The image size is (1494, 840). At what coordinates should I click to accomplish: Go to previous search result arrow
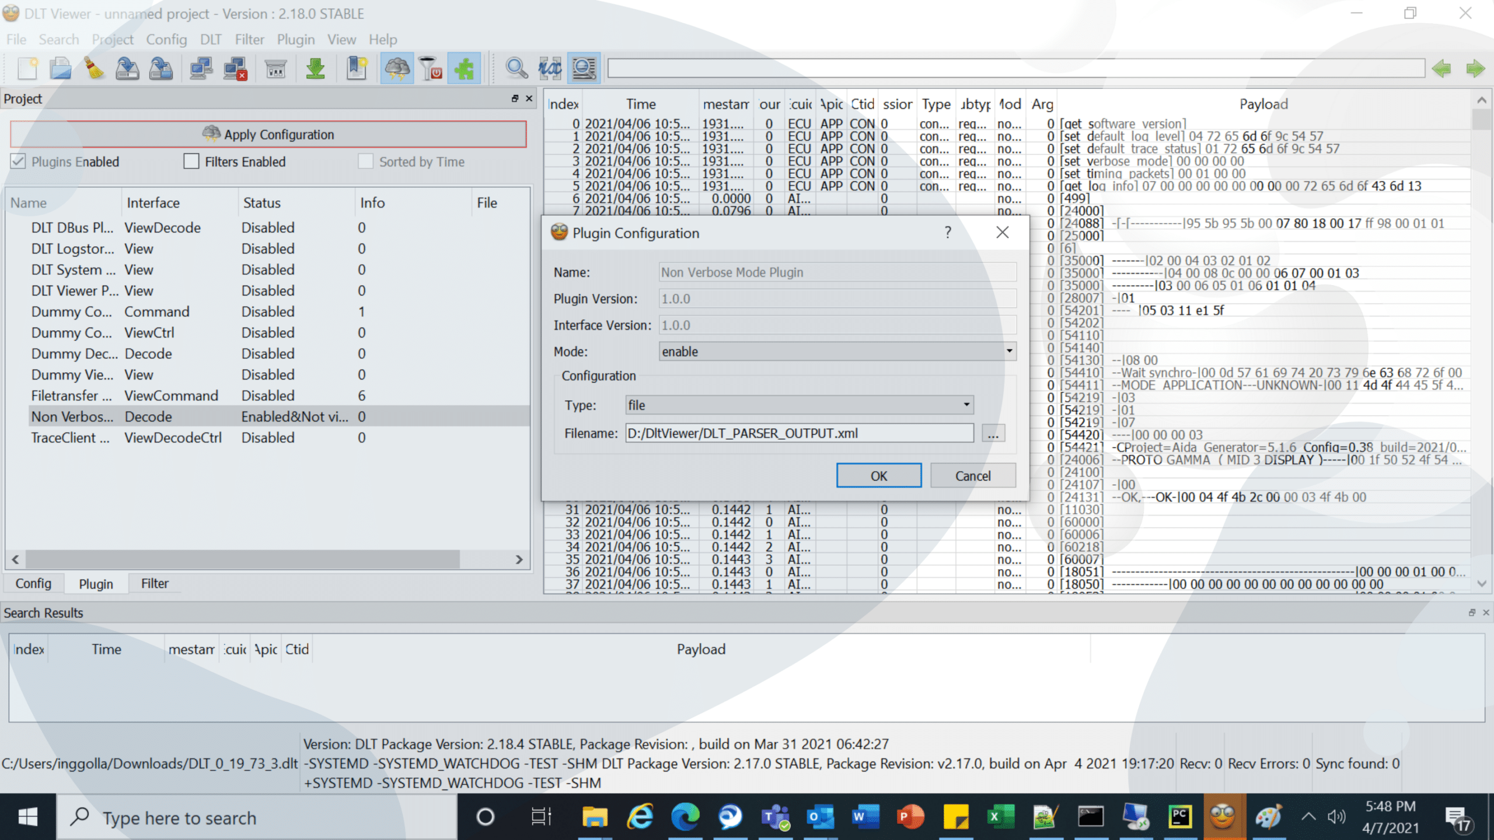[1441, 69]
